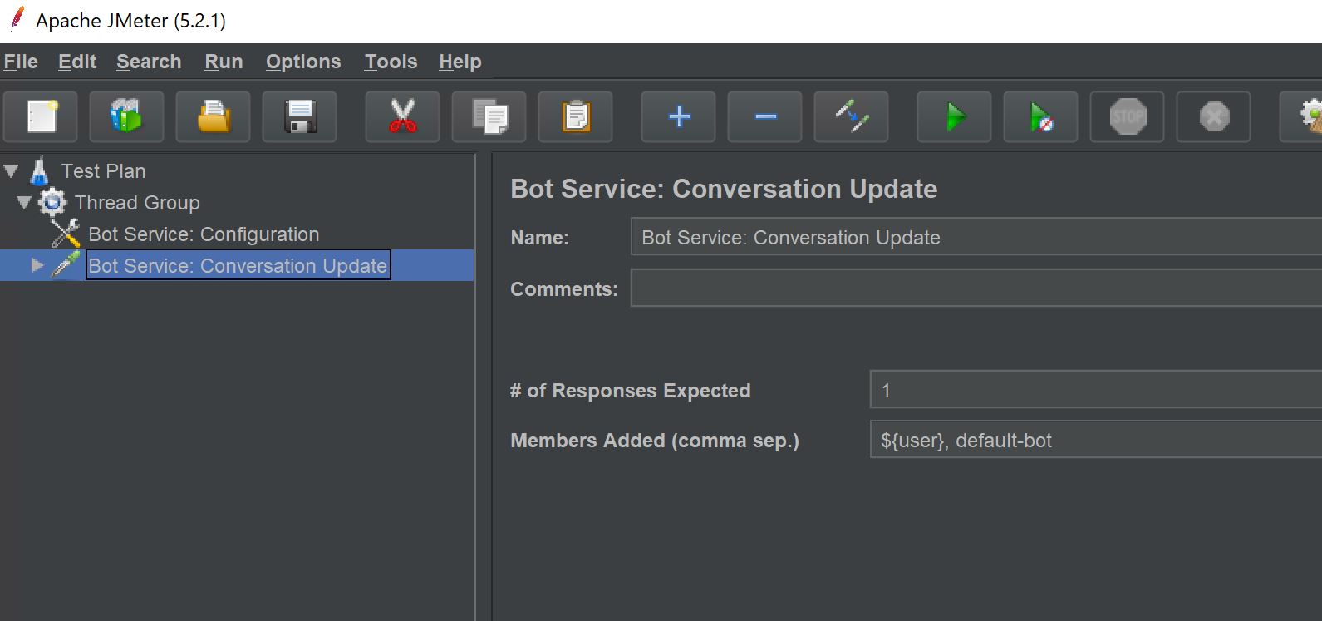Cut the selected element with the scissors

tap(403, 117)
